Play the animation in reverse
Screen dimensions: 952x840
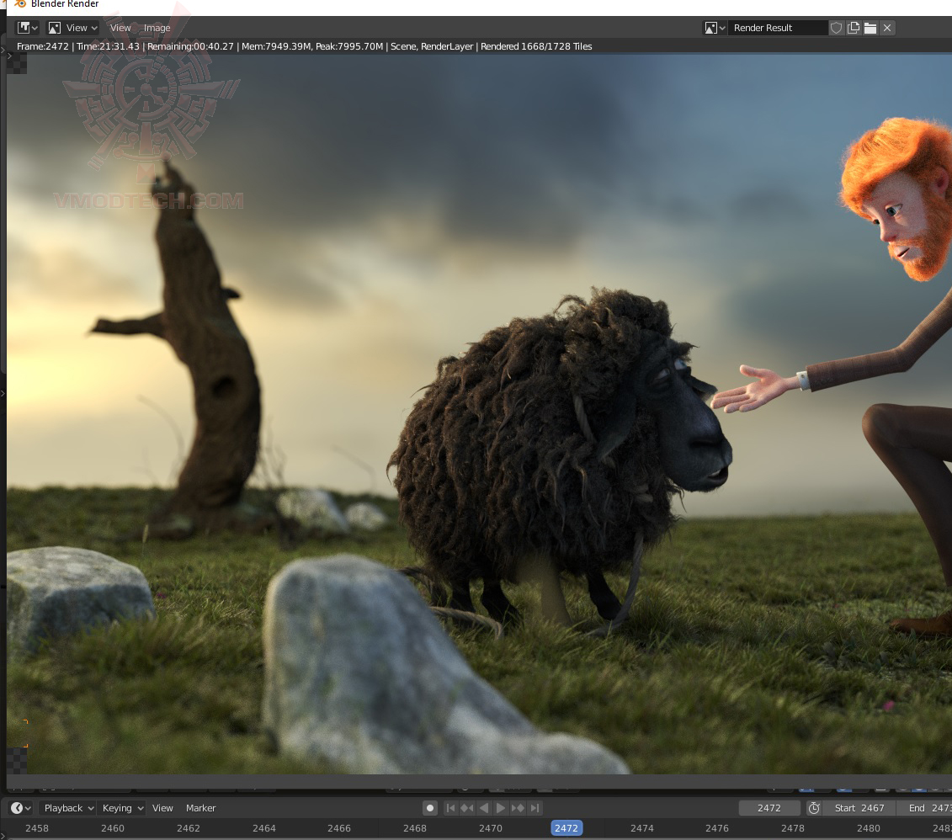(484, 808)
